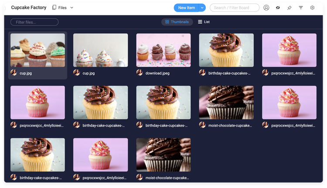This screenshot has height=188, width=327.
Task: Open the selected cup.jpg thumbnail with colorful cupcakes
Action: [38, 50]
